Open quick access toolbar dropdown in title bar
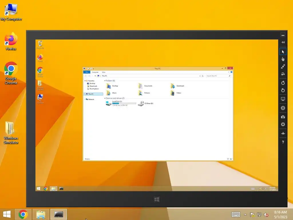The width and height of the screenshot is (293, 220). (94, 69)
